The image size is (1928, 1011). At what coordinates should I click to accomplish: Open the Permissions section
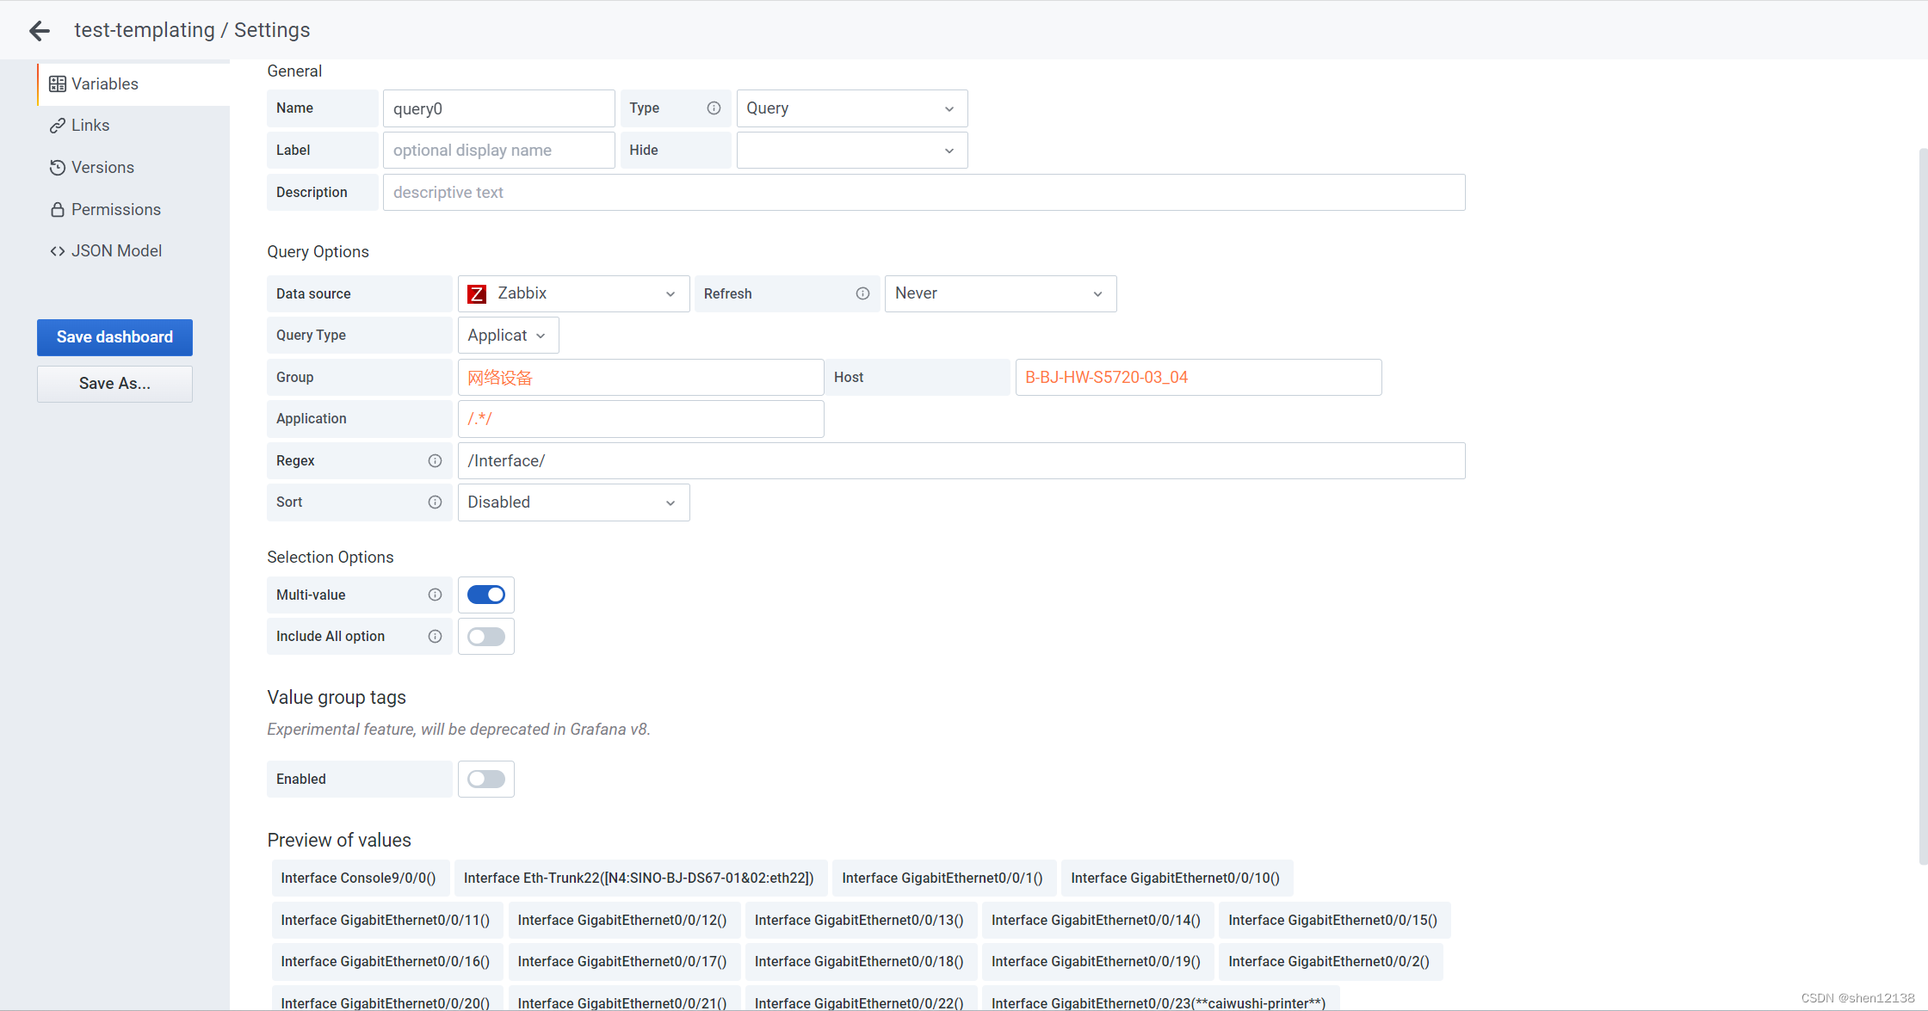tap(116, 209)
